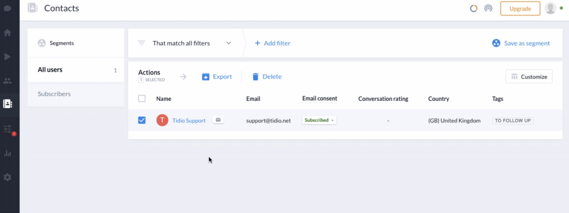
Task: Open the visitors people icon in sidebar
Action: tap(7, 81)
